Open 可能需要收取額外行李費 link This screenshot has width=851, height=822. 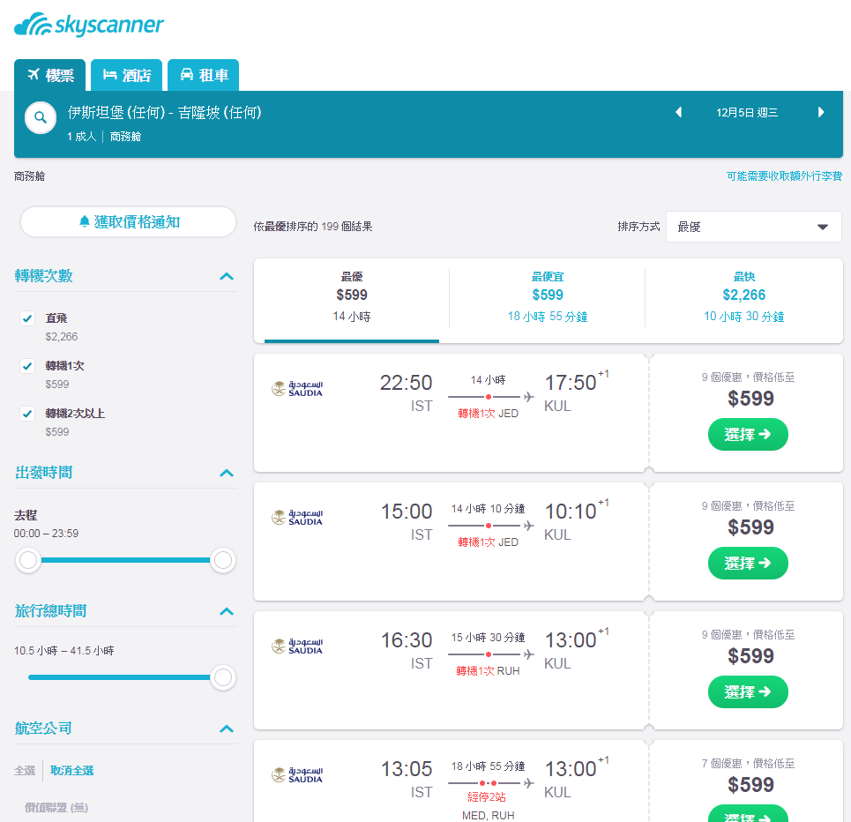tap(784, 176)
